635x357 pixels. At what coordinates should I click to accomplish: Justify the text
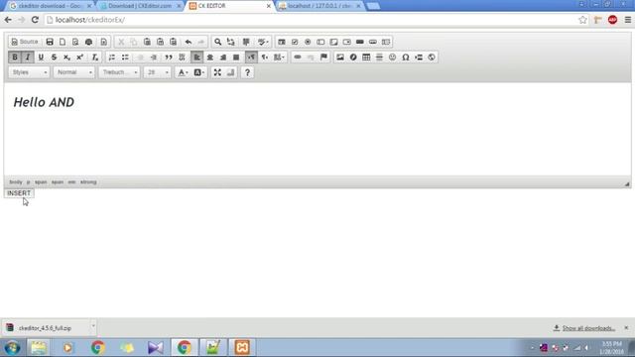(236, 58)
